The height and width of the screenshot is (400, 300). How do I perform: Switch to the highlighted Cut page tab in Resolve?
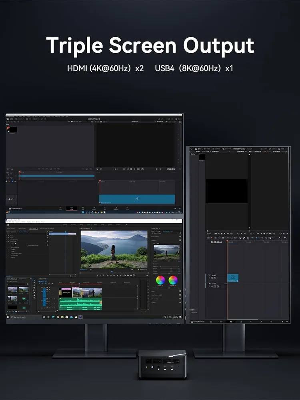tap(72, 208)
